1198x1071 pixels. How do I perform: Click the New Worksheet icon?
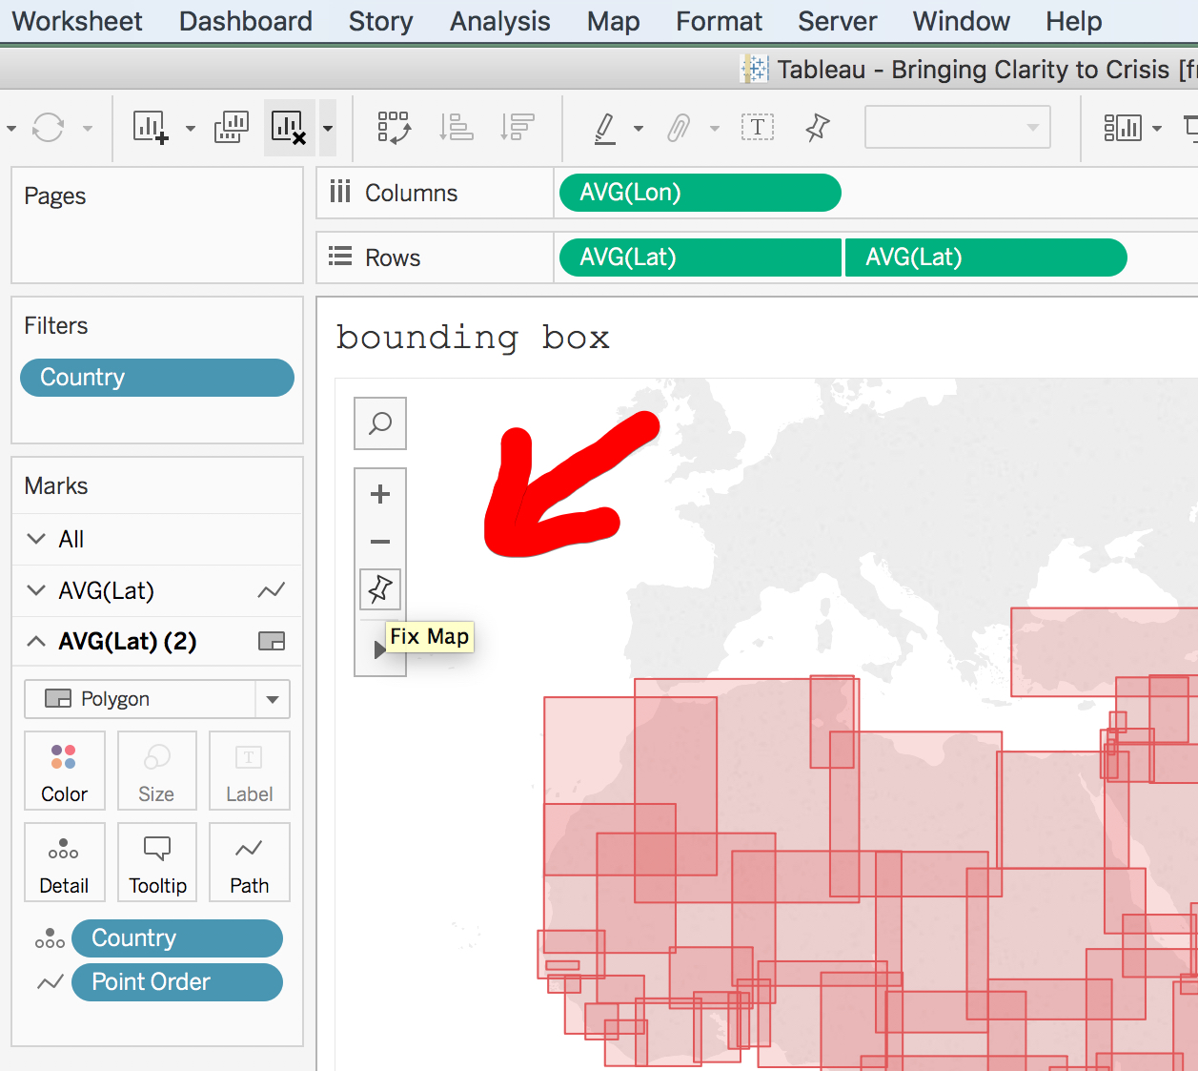click(151, 127)
